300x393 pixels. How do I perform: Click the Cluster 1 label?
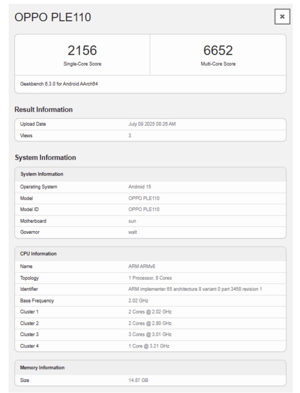tap(29, 312)
